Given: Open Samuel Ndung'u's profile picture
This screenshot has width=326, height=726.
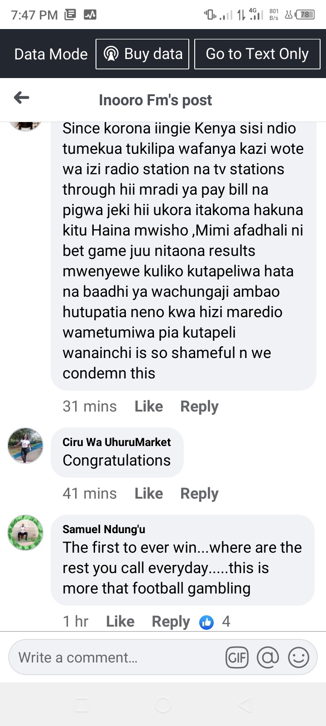Looking at the screenshot, I should 25,532.
